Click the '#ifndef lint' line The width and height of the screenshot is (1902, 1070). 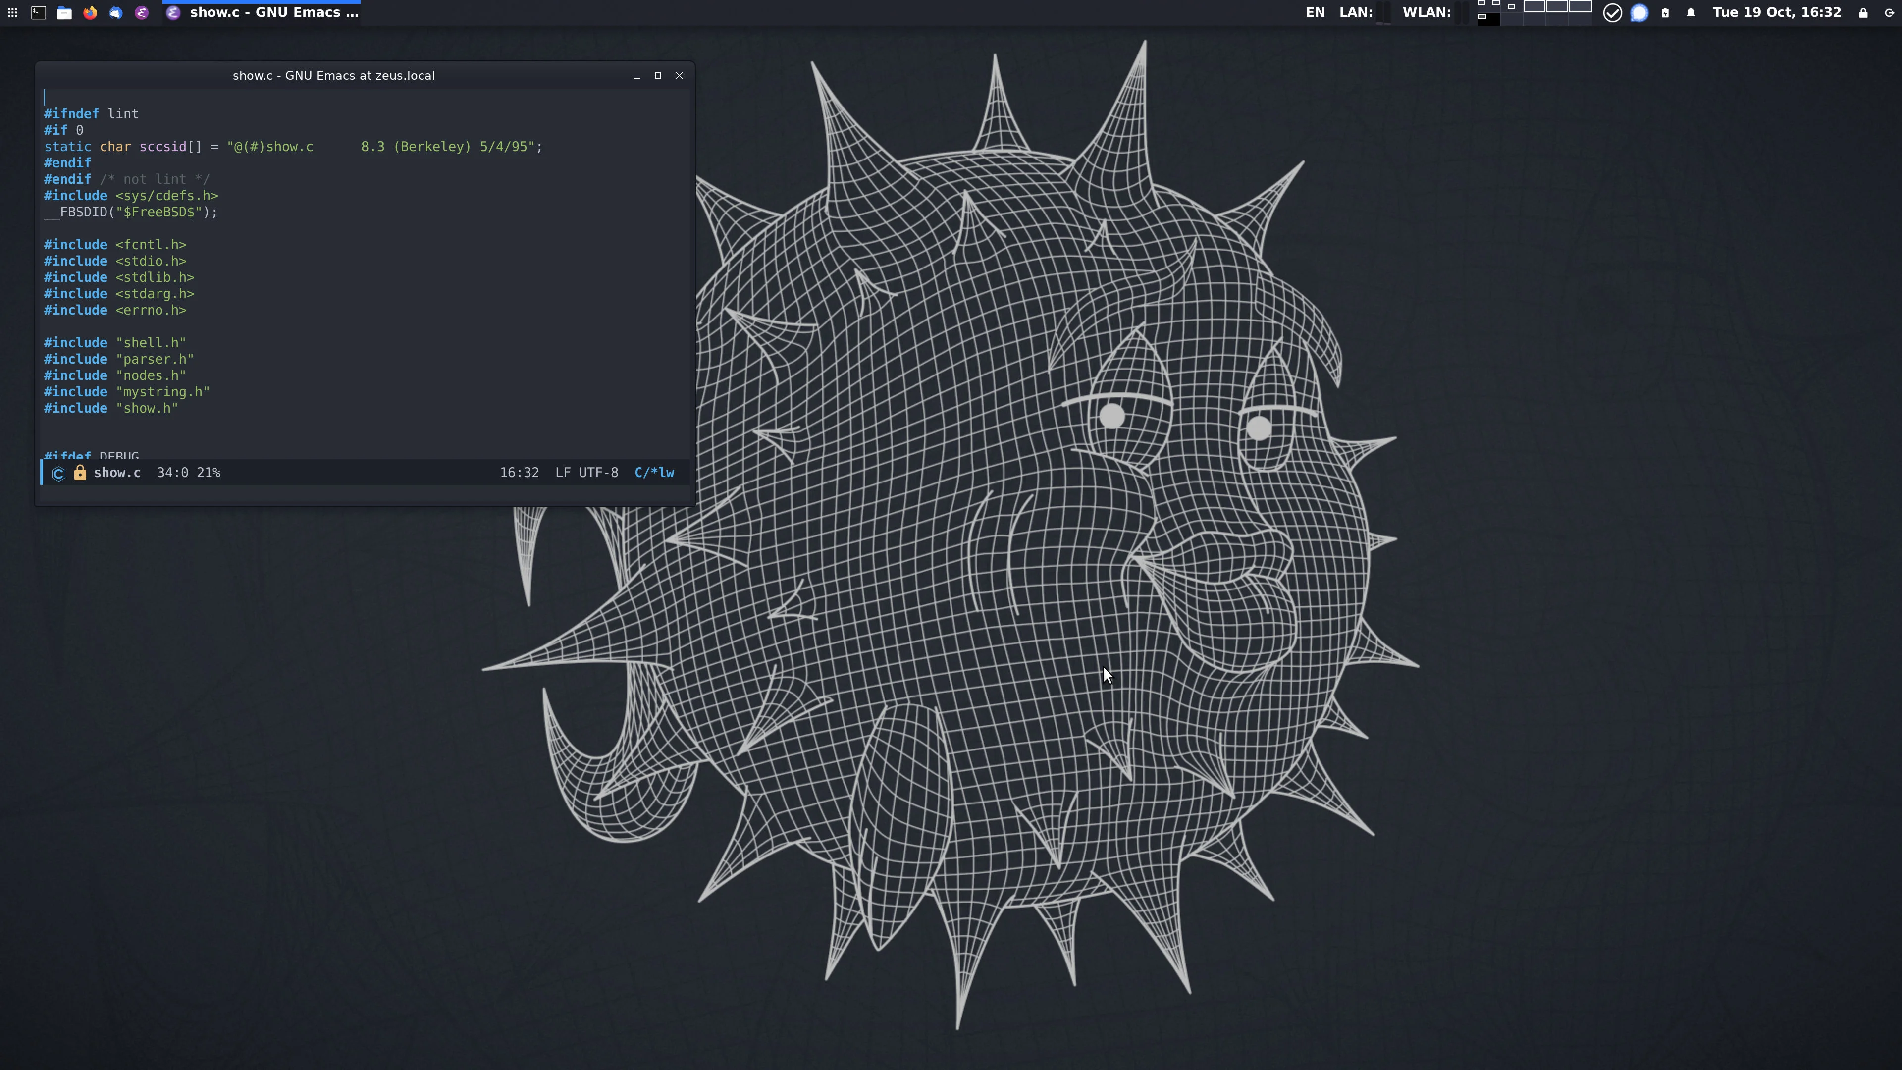pos(92,114)
